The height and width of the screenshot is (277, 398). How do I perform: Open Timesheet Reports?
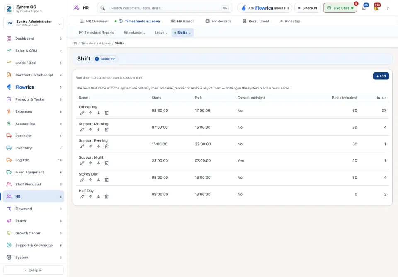(97, 33)
